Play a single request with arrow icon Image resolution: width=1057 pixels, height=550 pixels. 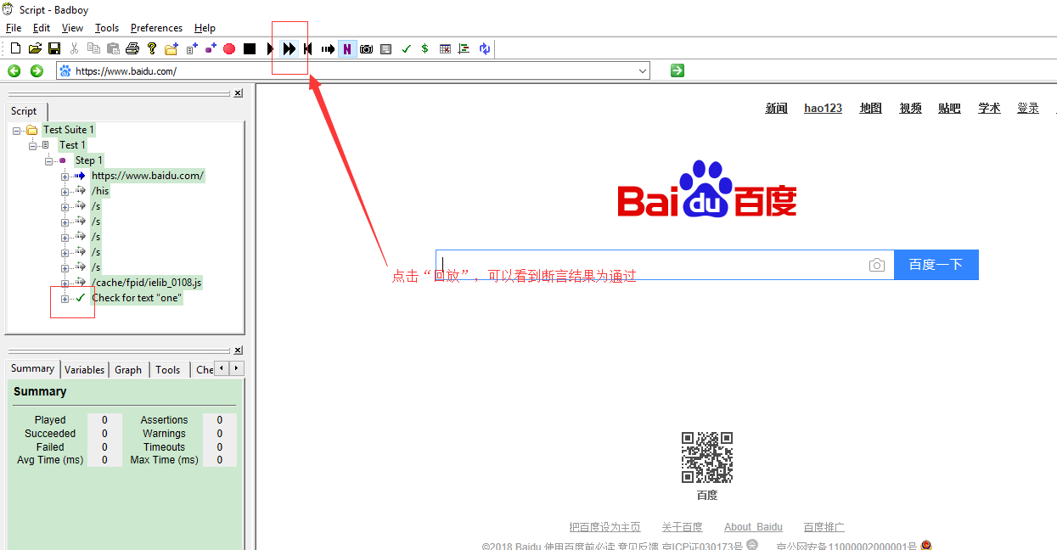[x=328, y=49]
